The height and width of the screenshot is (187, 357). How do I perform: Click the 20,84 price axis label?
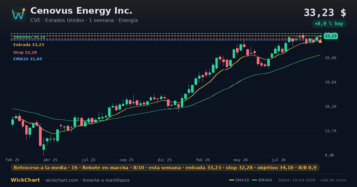coord(331,82)
